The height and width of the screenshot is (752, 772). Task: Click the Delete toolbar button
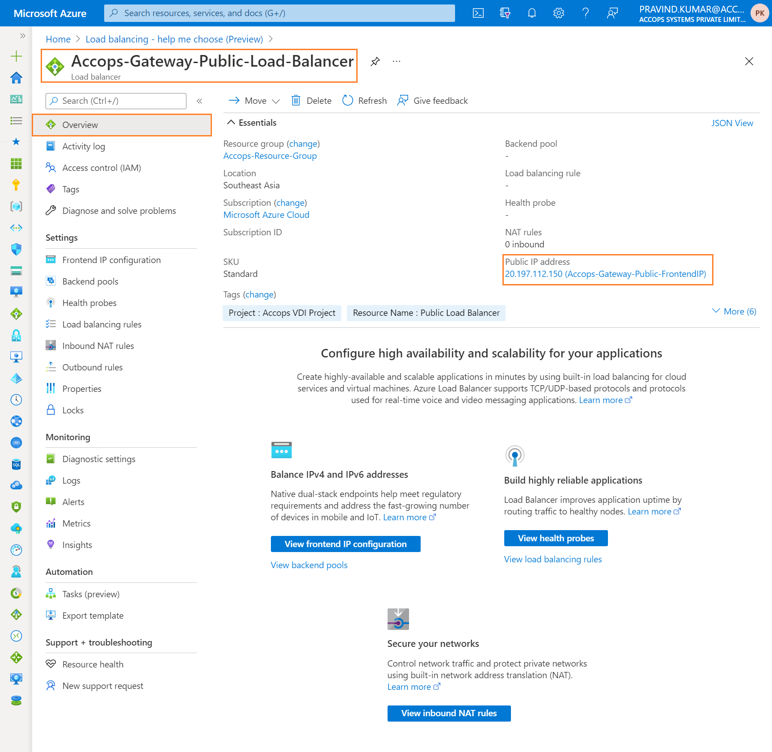click(x=312, y=101)
